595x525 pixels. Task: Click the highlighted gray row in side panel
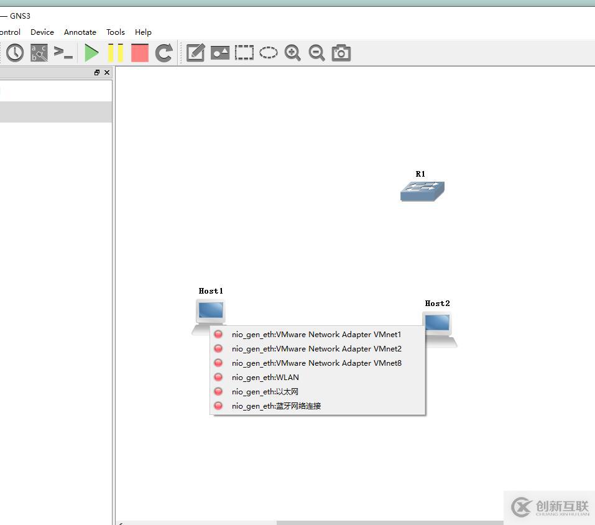click(x=56, y=112)
